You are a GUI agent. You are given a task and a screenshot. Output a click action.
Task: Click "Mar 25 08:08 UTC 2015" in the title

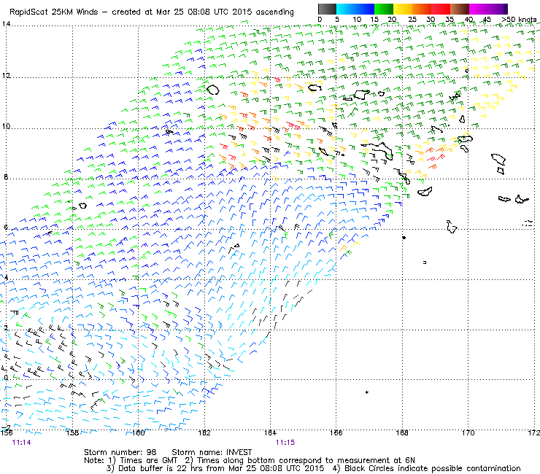click(x=204, y=12)
